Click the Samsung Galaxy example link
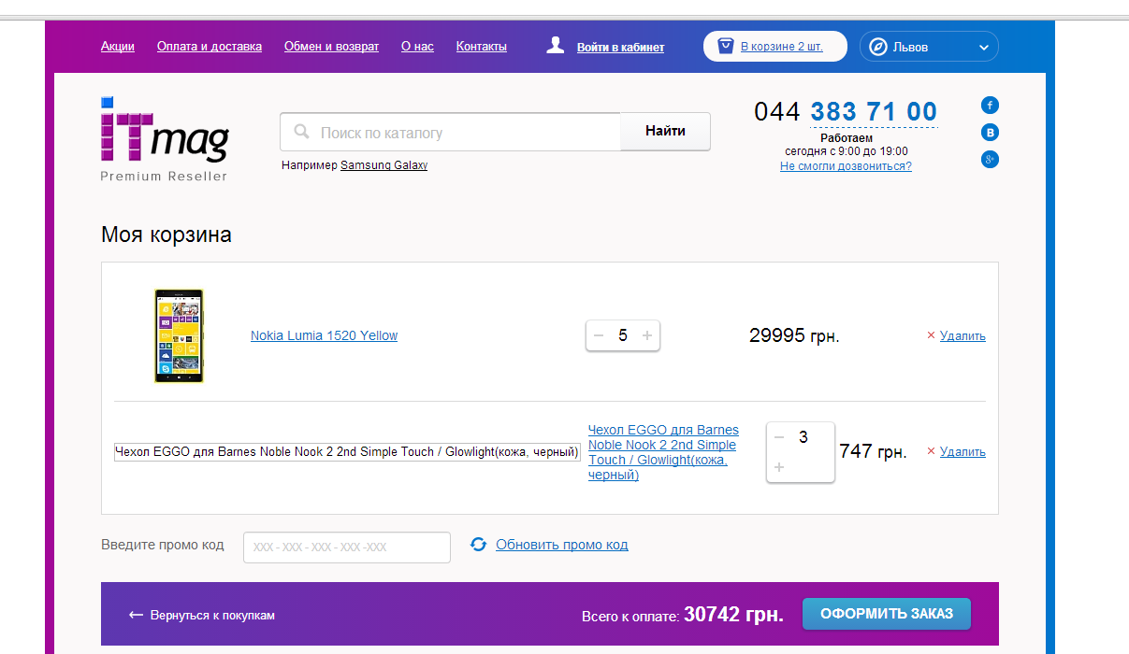This screenshot has height=654, width=1129. (384, 165)
